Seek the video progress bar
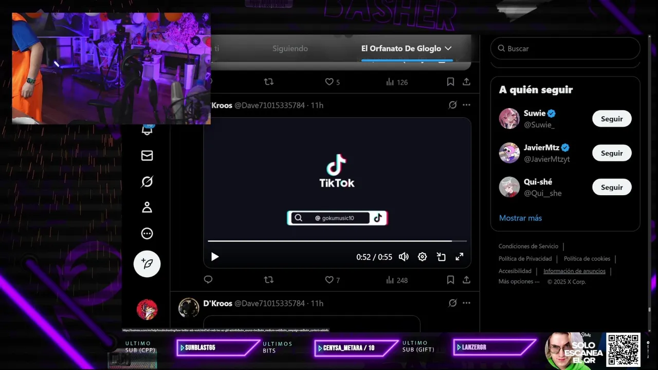Viewport: 658px width, 370px height. click(x=337, y=241)
